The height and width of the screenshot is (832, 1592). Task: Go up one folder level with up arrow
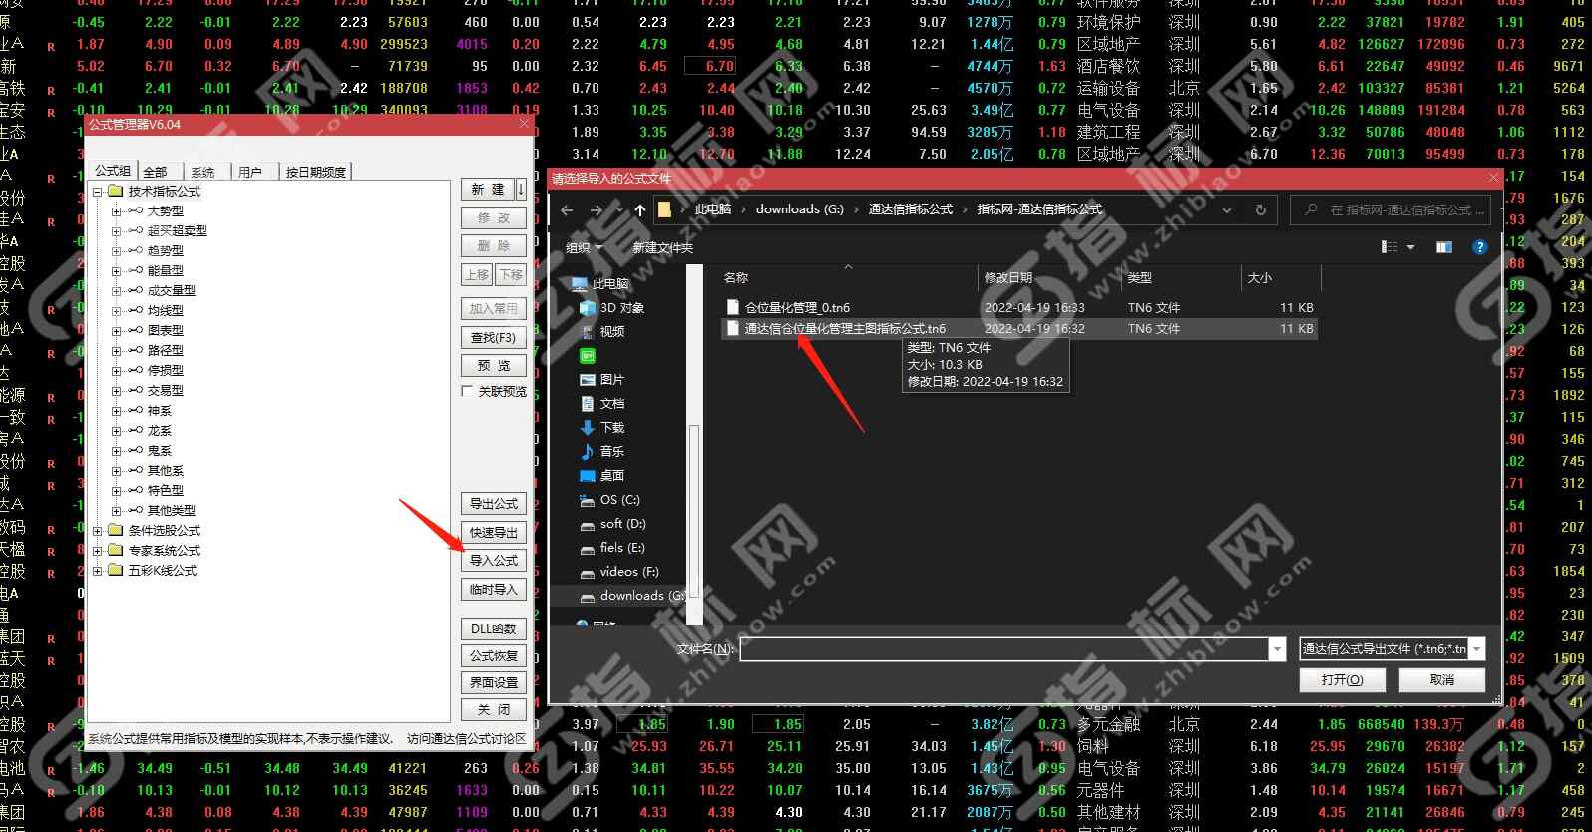pyautogui.click(x=639, y=210)
